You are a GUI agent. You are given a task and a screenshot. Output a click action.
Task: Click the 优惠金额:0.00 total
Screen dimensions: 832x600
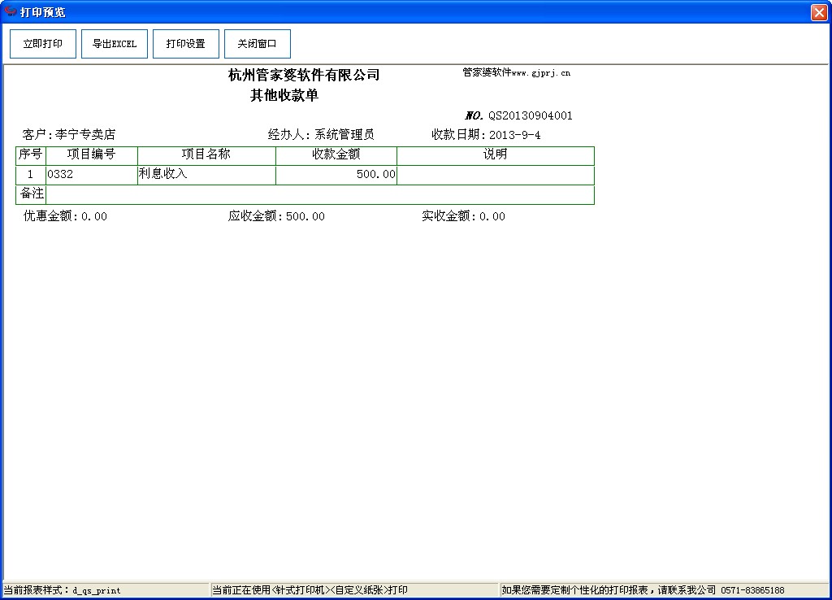point(65,216)
